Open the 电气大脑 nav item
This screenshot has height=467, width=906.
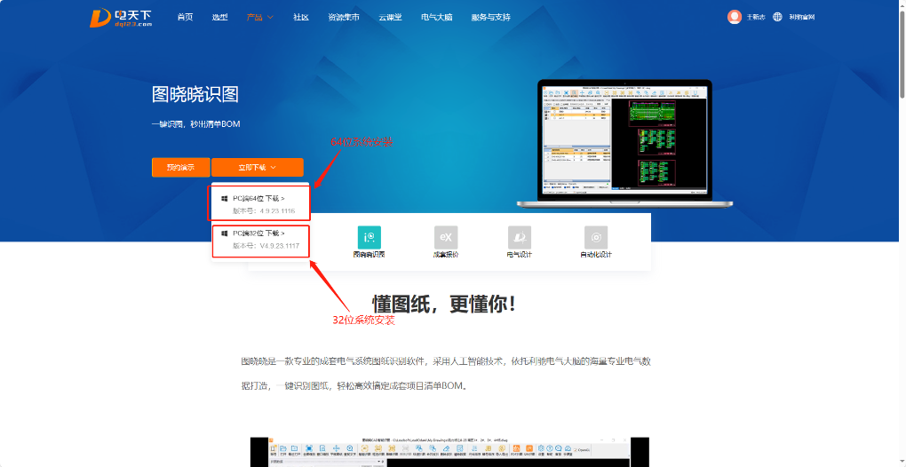[x=437, y=18]
